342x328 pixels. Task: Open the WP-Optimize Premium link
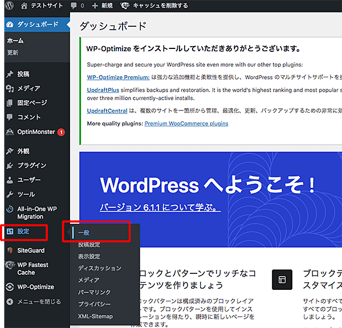tap(118, 77)
